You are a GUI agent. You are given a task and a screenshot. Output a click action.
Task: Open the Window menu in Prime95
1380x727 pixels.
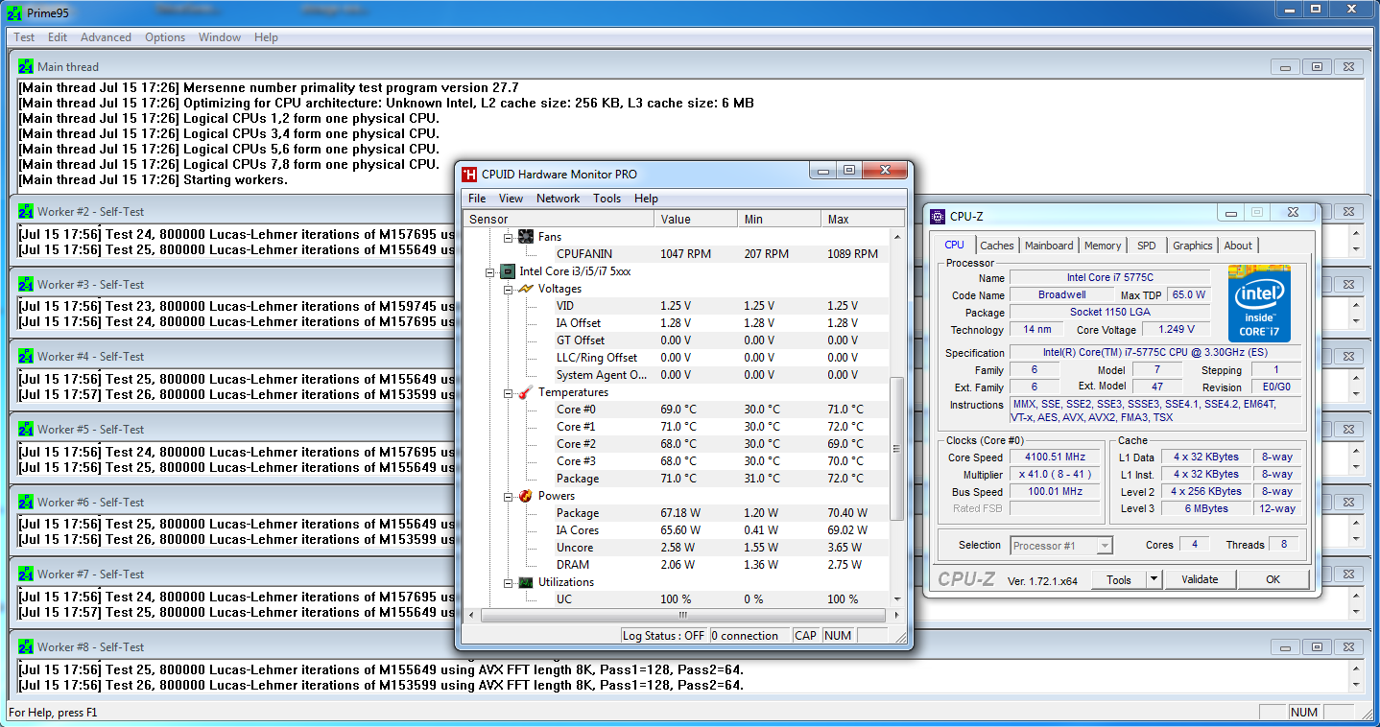click(220, 37)
